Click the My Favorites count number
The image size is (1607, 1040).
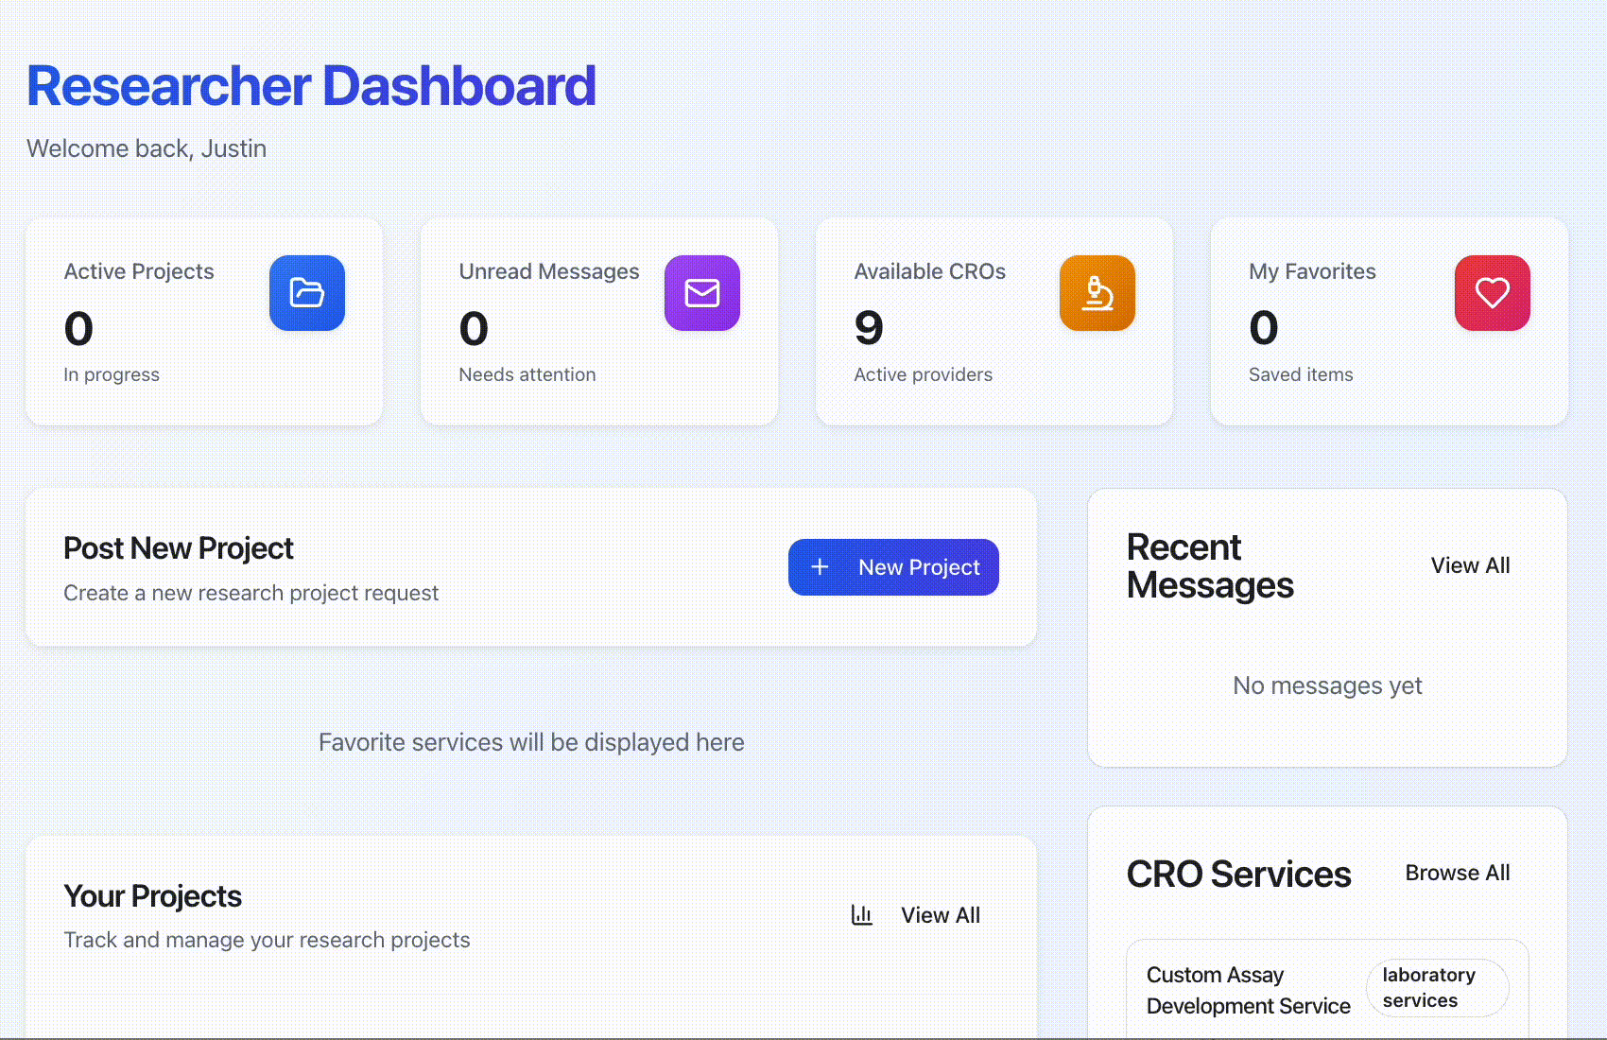(x=1264, y=328)
